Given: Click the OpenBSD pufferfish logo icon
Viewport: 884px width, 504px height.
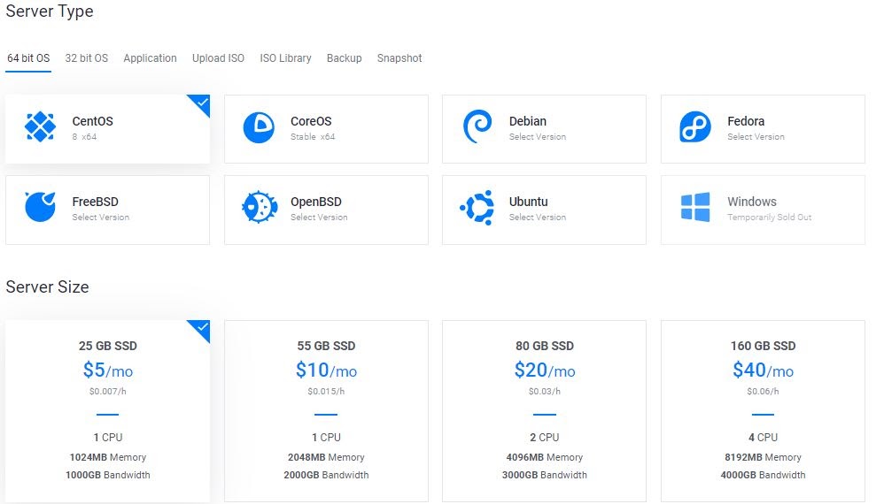Looking at the screenshot, I should tap(260, 207).
